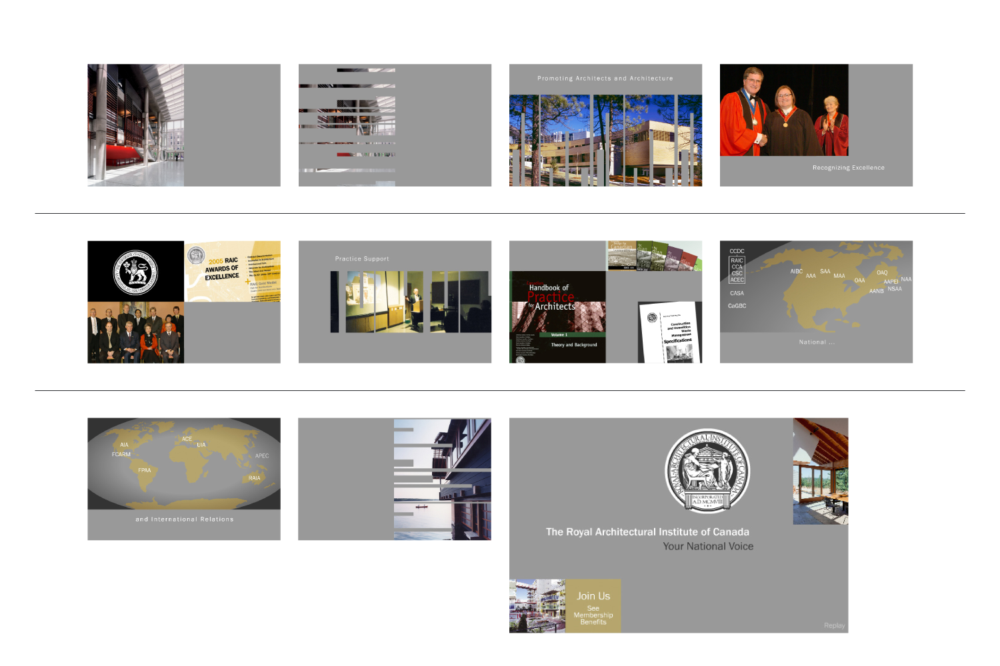Click the Replay link

click(x=834, y=625)
